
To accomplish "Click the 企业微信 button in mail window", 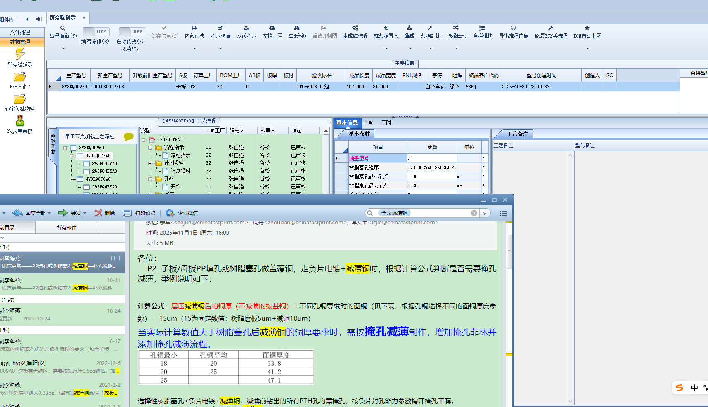I will click(182, 213).
